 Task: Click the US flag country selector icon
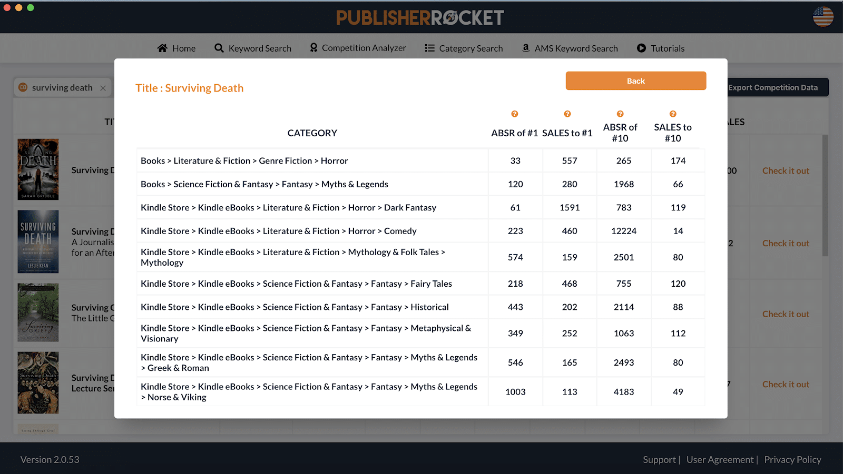point(822,17)
